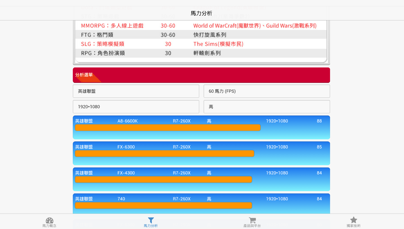Click The Sims(模擬市民) text
The height and width of the screenshot is (229, 404).
[x=218, y=44]
